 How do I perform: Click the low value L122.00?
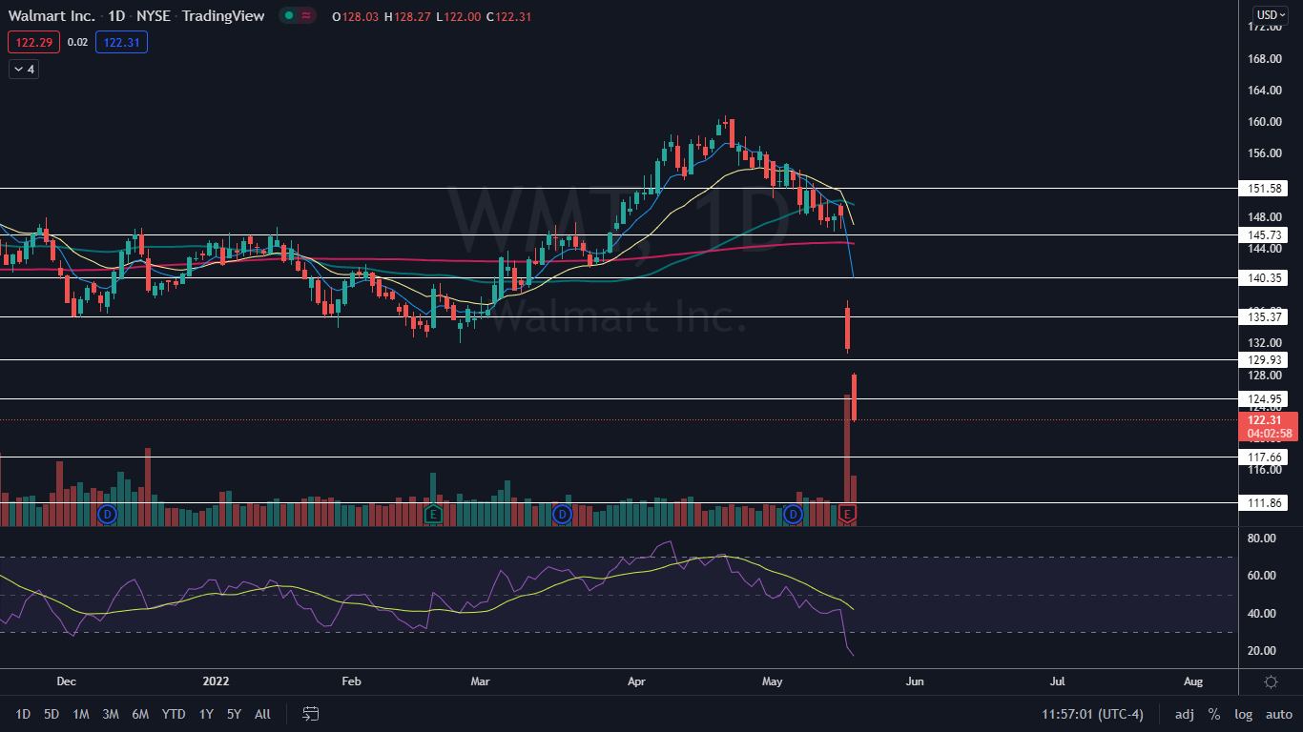pos(458,15)
